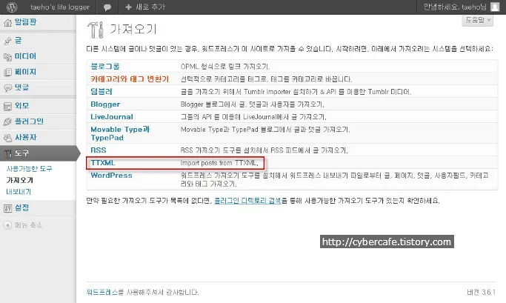Screen dimensions: 506x303
Task: Click the tools icon beside 도구
Action: (x=7, y=153)
